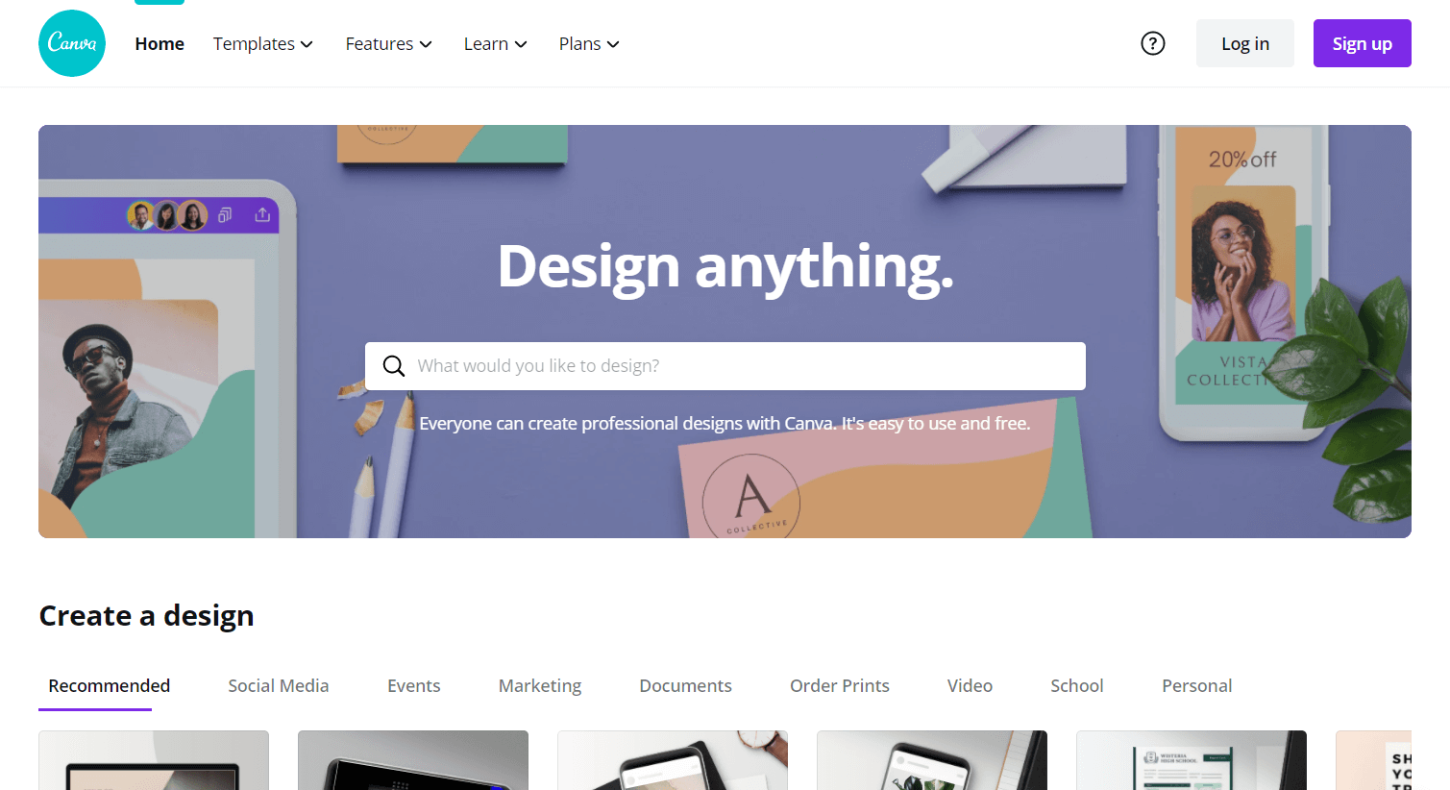The width and height of the screenshot is (1450, 790).
Task: Open the Learn dropdown menu
Action: click(496, 44)
